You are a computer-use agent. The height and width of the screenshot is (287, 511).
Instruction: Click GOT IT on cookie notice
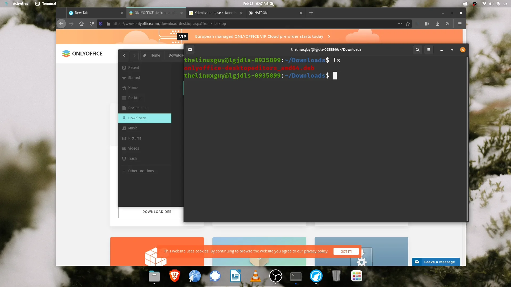click(346, 252)
